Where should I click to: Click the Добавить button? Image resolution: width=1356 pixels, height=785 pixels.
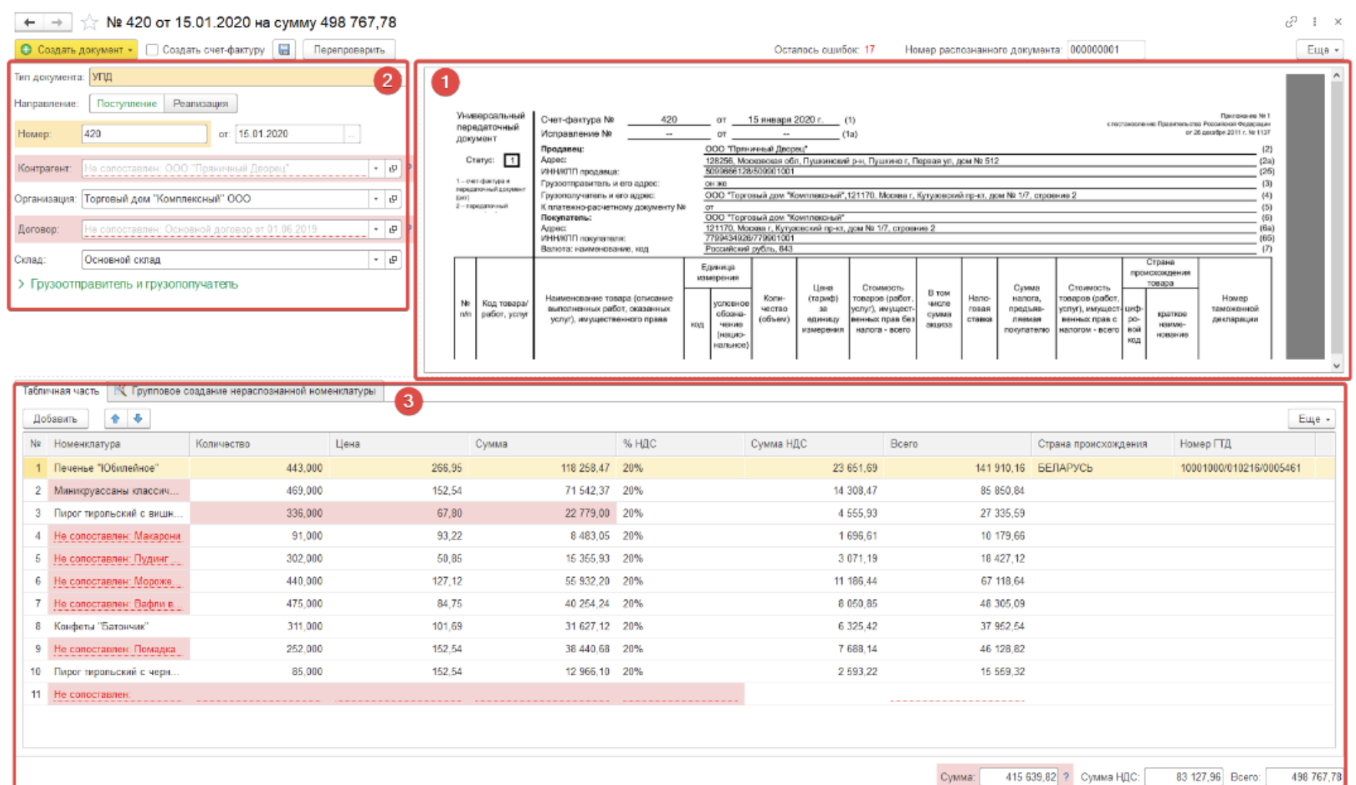(55, 418)
